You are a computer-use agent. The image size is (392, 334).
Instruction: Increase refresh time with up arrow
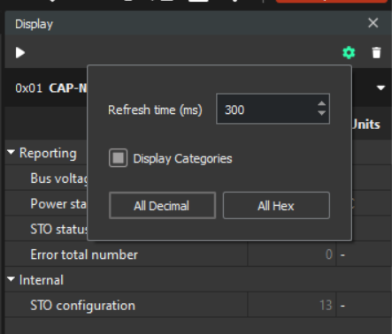click(321, 103)
